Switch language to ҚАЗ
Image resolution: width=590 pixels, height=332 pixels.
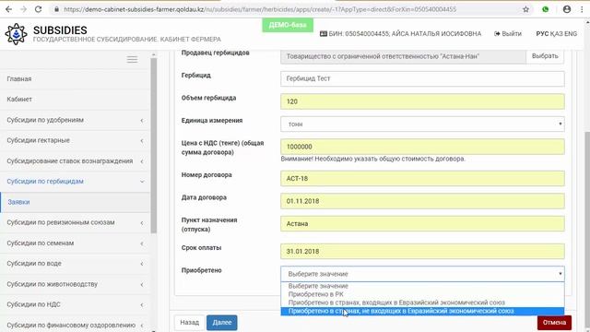click(556, 34)
